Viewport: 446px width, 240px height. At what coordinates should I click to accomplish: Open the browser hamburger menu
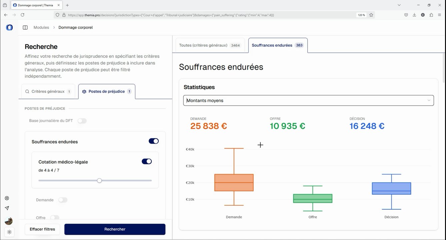[440, 15]
